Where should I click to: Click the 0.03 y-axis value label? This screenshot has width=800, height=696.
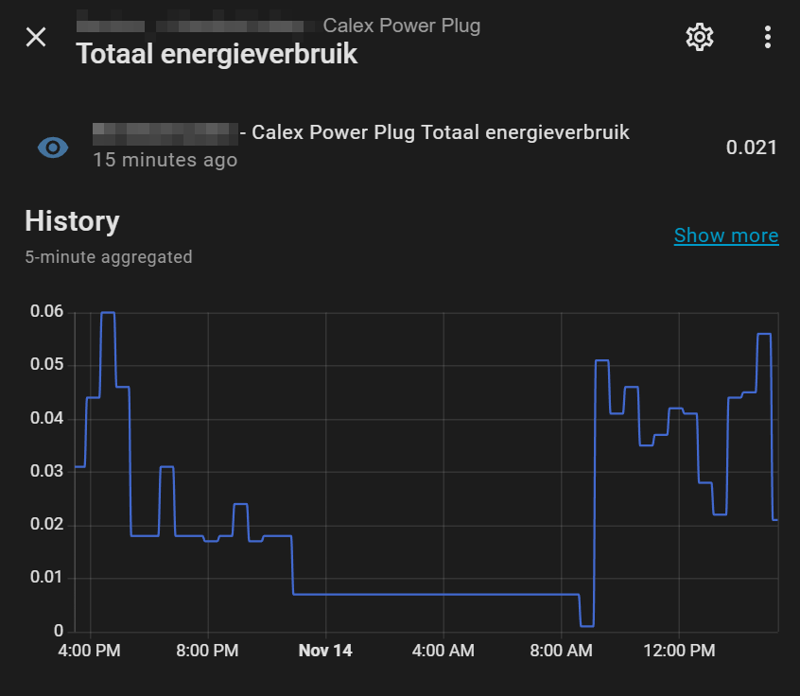pos(45,472)
